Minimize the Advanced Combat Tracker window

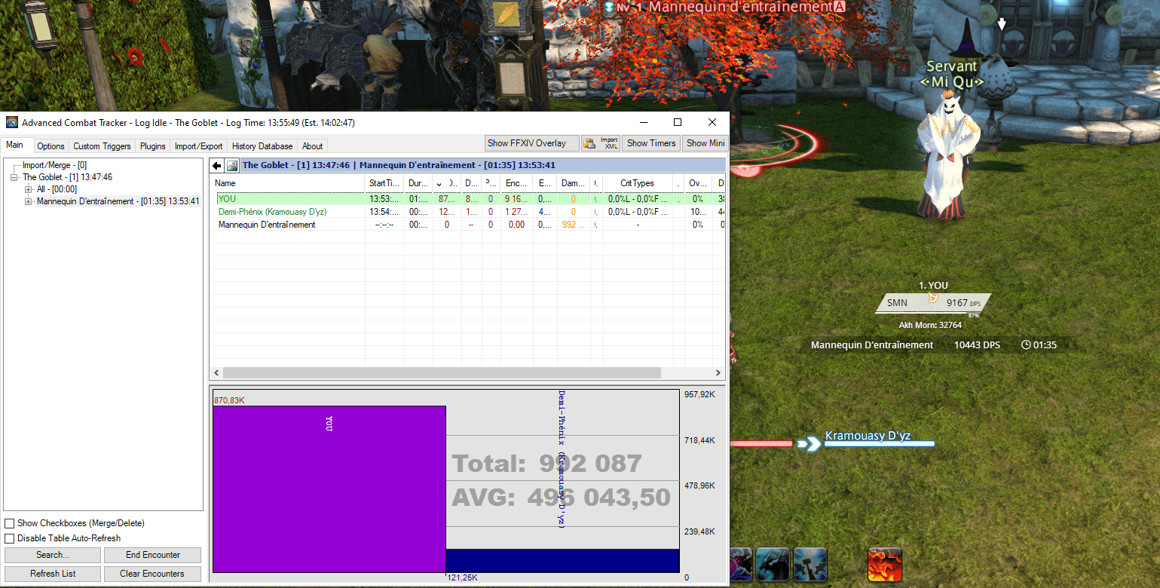tap(642, 122)
